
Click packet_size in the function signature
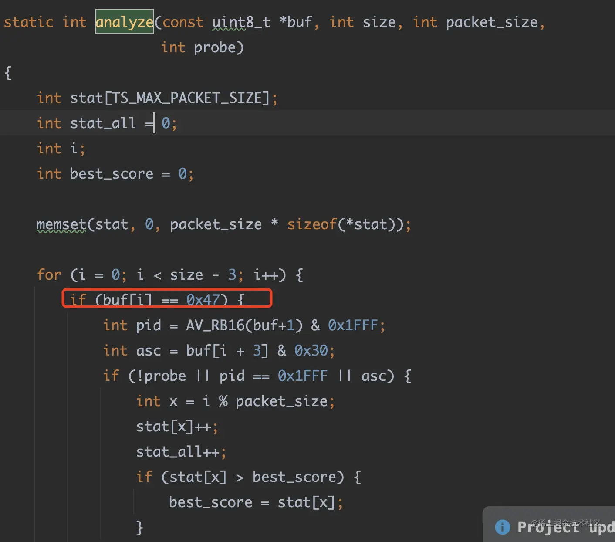coord(492,22)
